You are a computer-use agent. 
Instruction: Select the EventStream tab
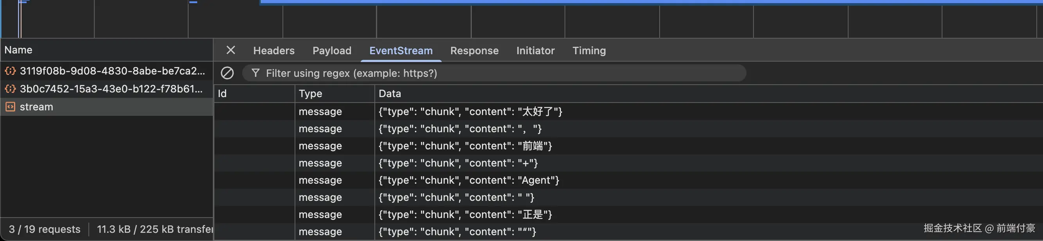[401, 50]
